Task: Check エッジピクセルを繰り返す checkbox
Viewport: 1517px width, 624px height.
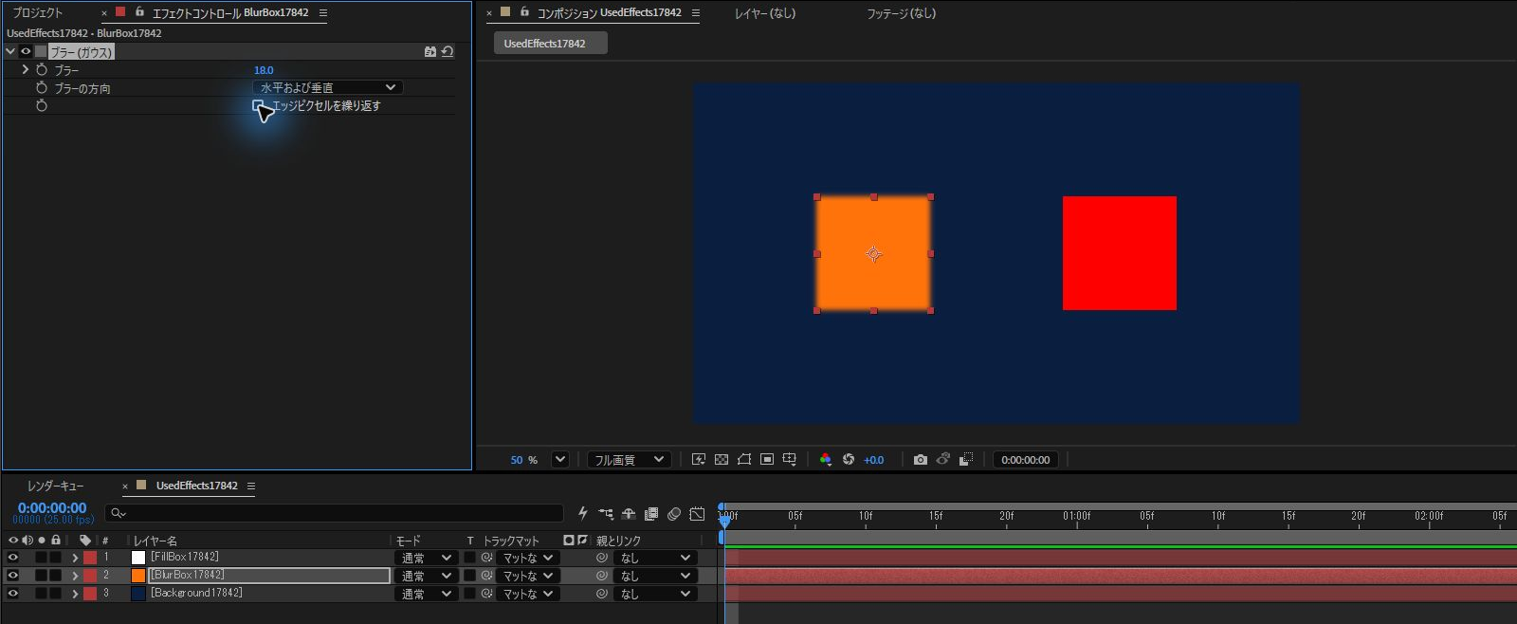Action: point(258,106)
